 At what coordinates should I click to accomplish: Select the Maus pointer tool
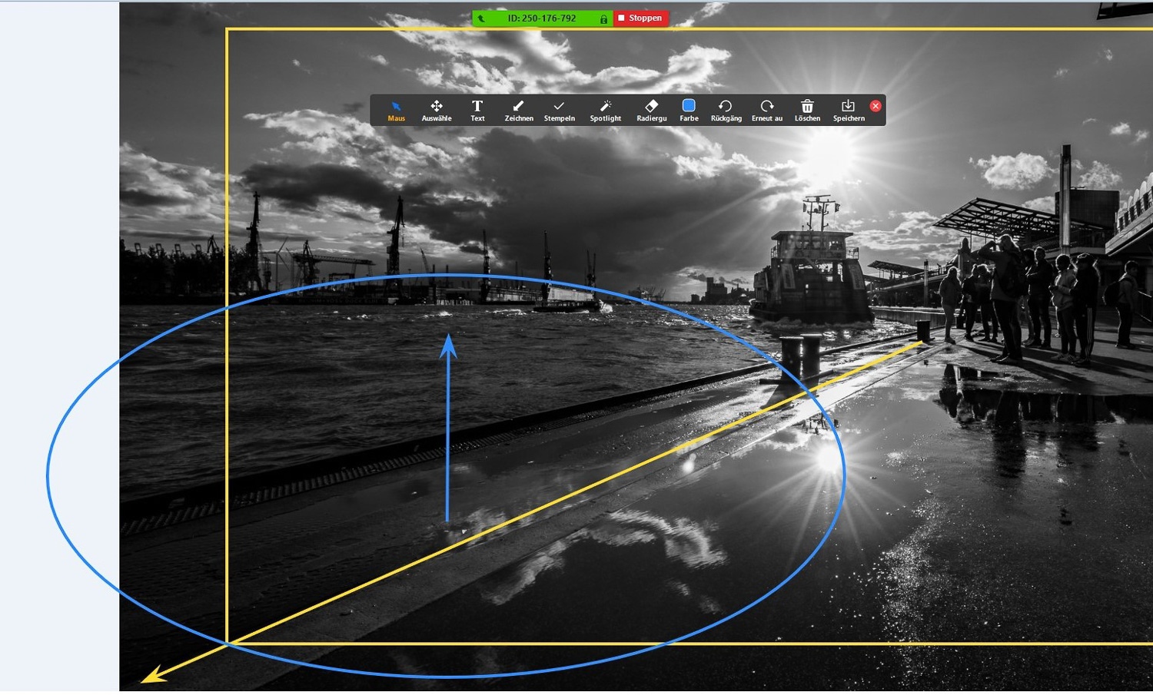396,110
